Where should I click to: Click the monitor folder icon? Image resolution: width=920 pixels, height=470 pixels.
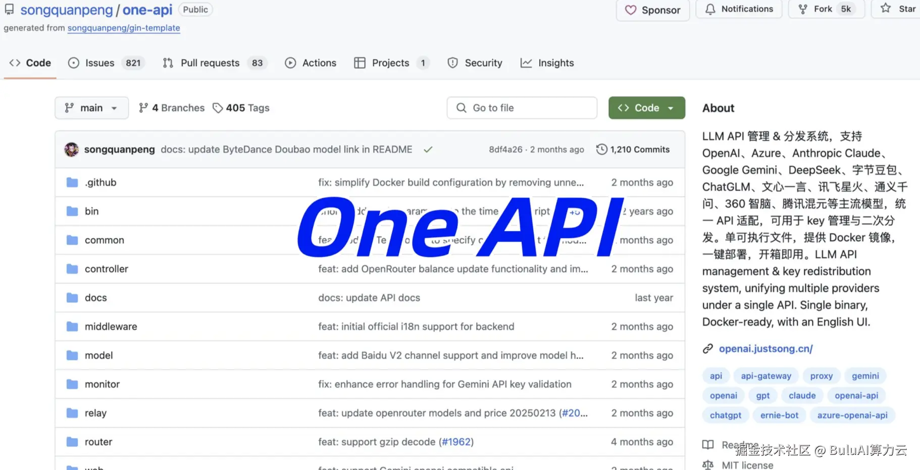click(72, 384)
